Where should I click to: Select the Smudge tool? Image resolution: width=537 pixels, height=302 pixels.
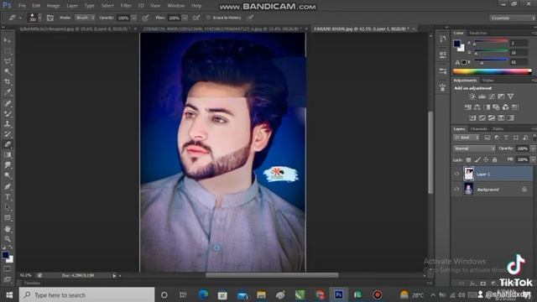pyautogui.click(x=8, y=165)
